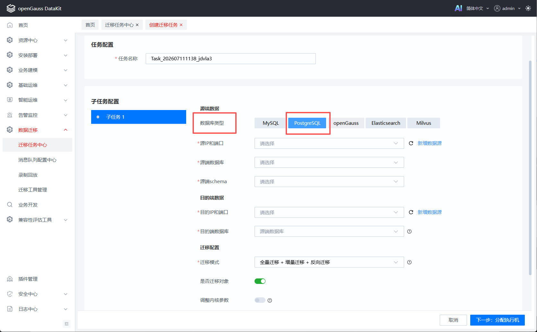
Task: Click the 智能运维 sidebar icon
Action: click(10, 100)
